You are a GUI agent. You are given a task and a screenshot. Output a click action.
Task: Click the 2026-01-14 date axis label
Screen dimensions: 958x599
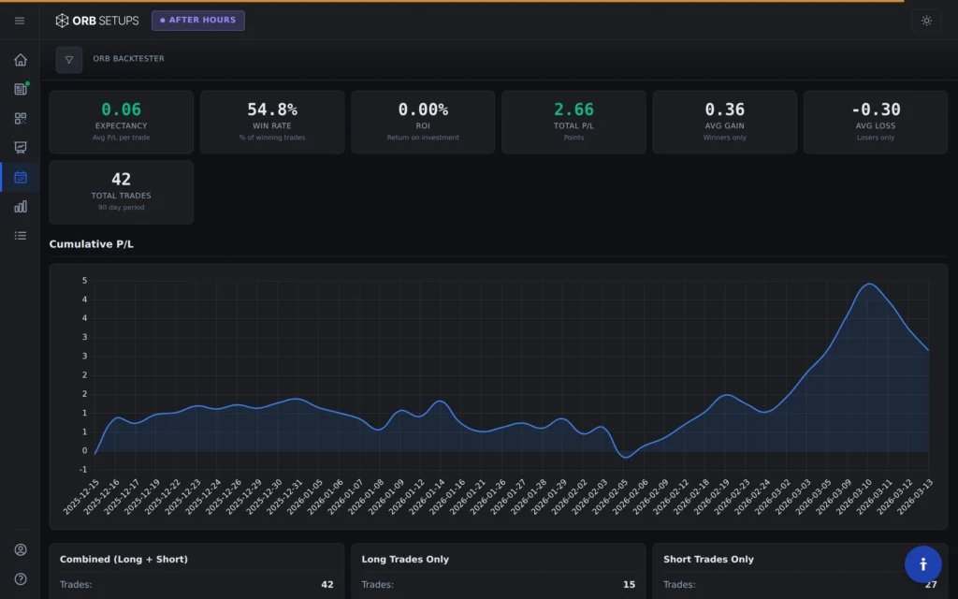pos(427,497)
